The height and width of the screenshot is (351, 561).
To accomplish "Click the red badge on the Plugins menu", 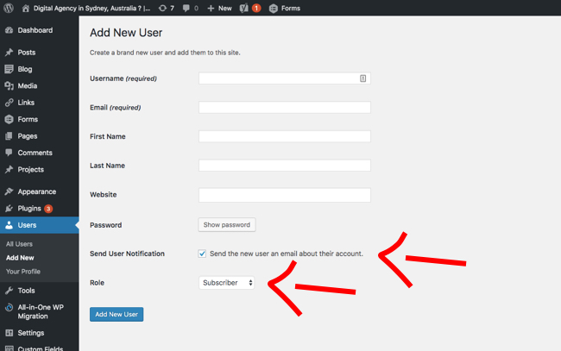I will click(x=48, y=209).
